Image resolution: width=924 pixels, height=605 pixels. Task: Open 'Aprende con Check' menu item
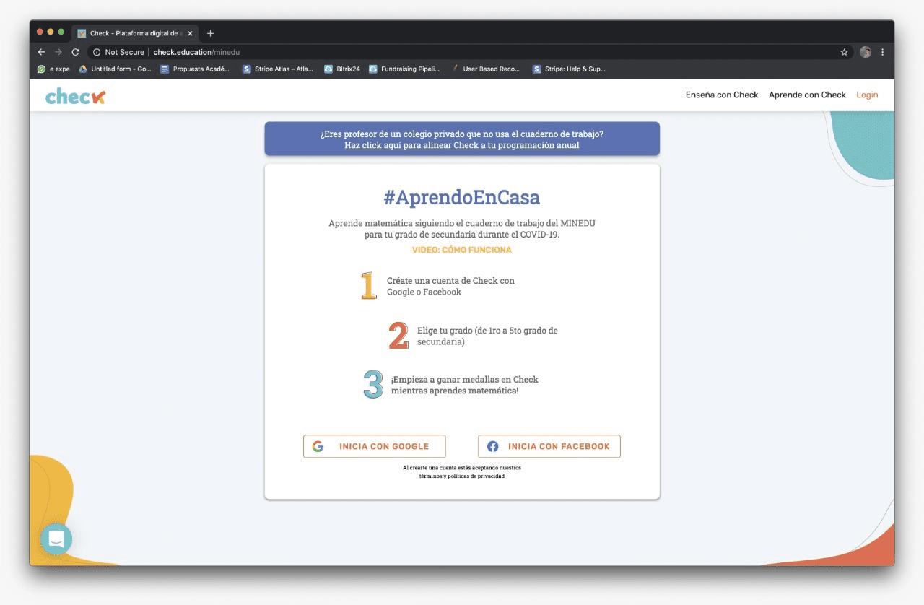807,95
